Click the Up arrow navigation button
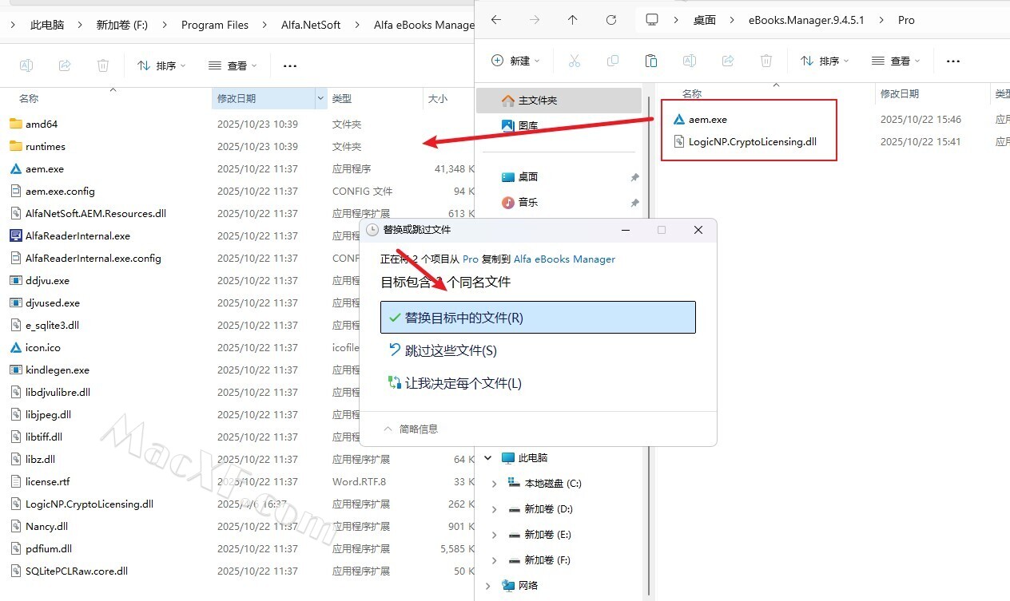This screenshot has height=601, width=1010. 572,20
